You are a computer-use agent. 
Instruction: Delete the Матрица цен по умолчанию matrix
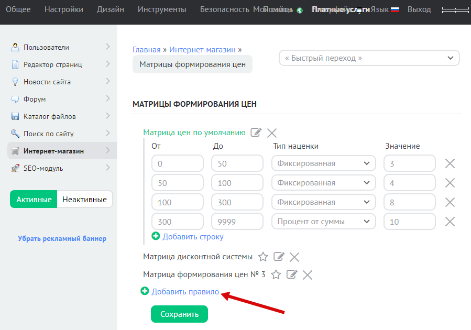pyautogui.click(x=272, y=133)
